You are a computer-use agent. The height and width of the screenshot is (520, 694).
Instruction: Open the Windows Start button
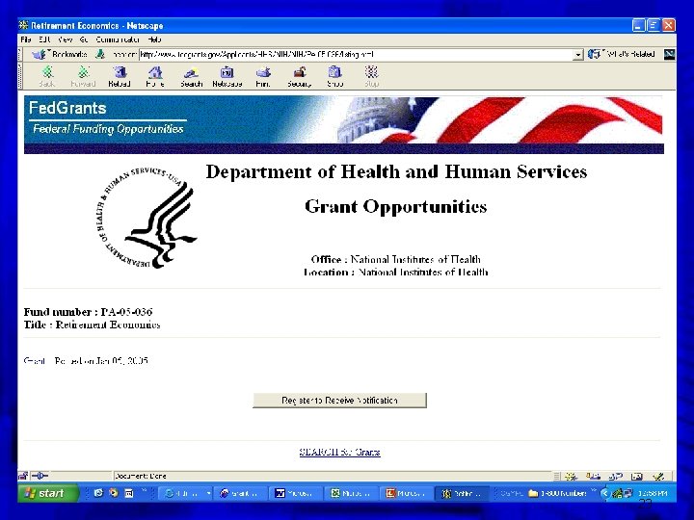tap(47, 493)
